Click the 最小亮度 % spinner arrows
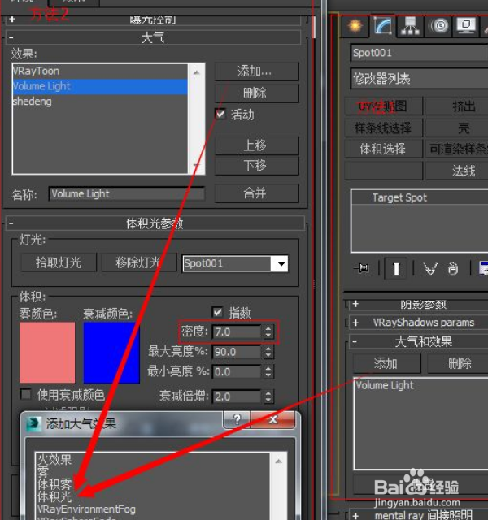Screen dimensions: 488x520 point(268,372)
